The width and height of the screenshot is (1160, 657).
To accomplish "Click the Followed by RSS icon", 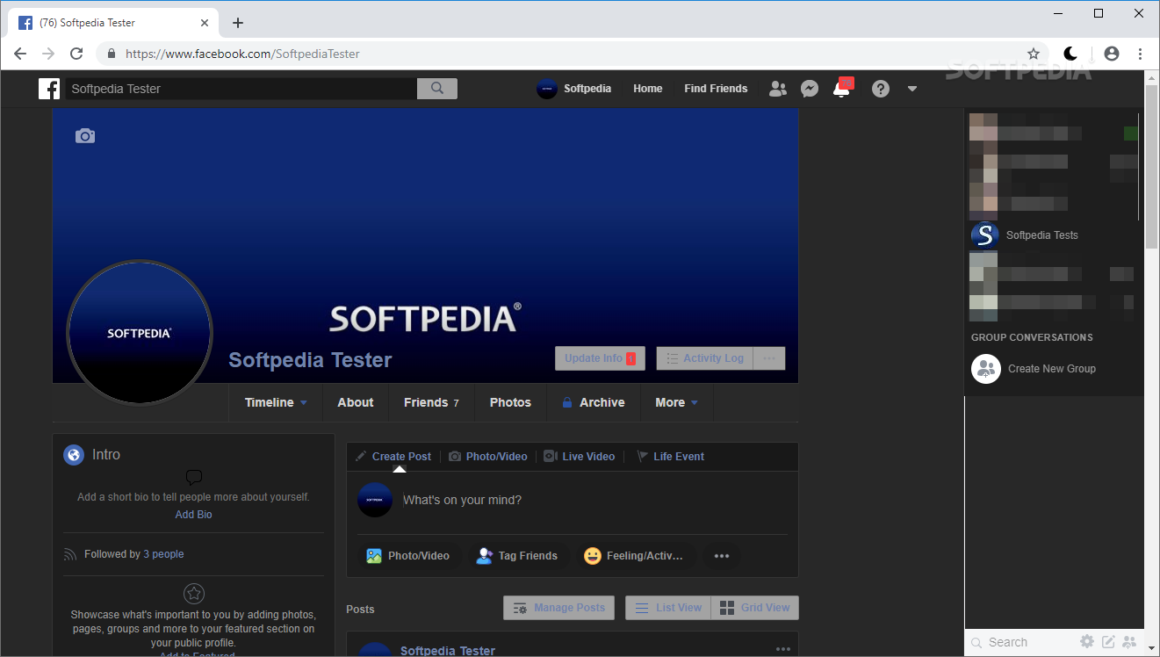I will tap(70, 555).
